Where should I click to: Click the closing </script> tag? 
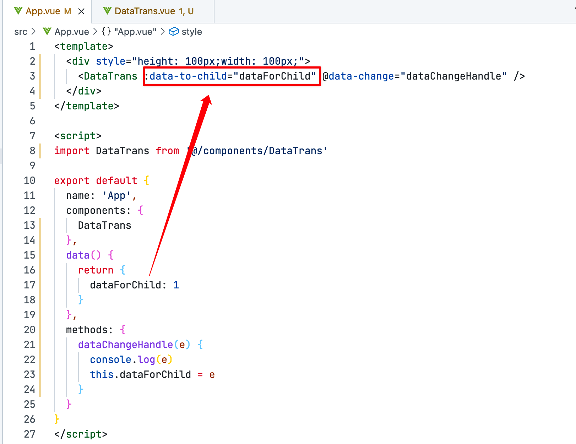tap(81, 434)
